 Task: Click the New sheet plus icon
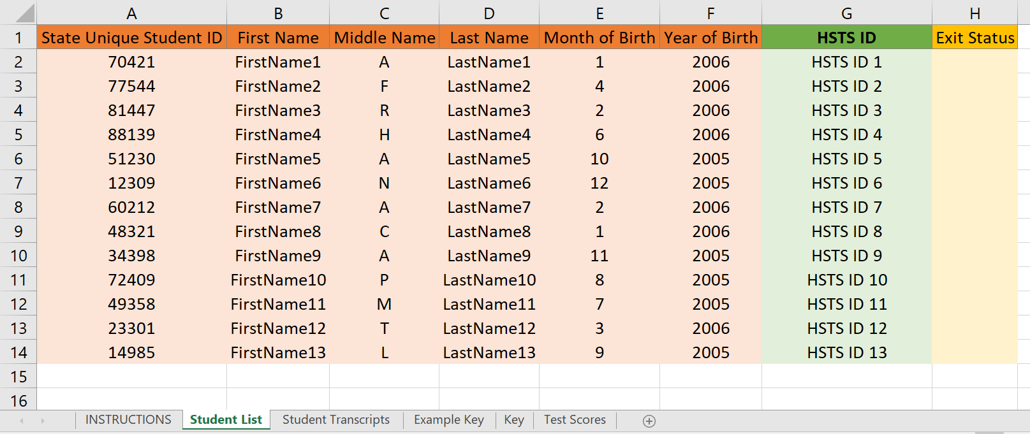(649, 421)
